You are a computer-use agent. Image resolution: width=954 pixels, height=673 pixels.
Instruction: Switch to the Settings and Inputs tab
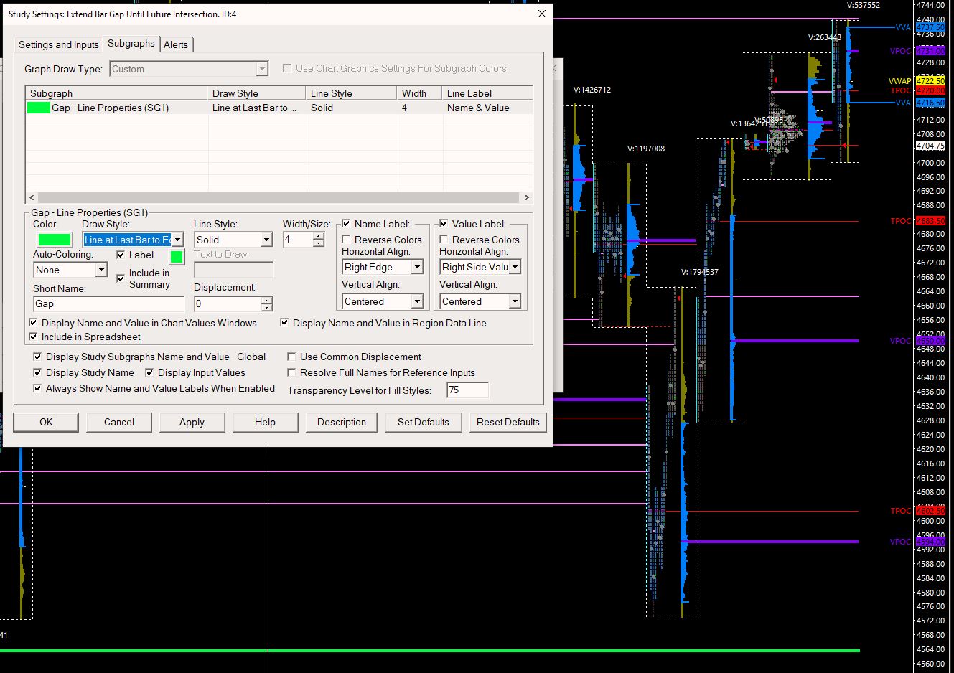click(58, 44)
